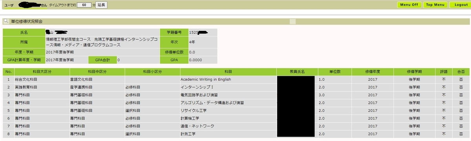This screenshot has width=471, height=141.
Task: Click the 産学連携科目 cell
Action: [97, 87]
